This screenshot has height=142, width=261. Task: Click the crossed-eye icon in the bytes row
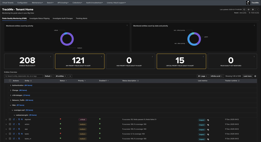22,134
